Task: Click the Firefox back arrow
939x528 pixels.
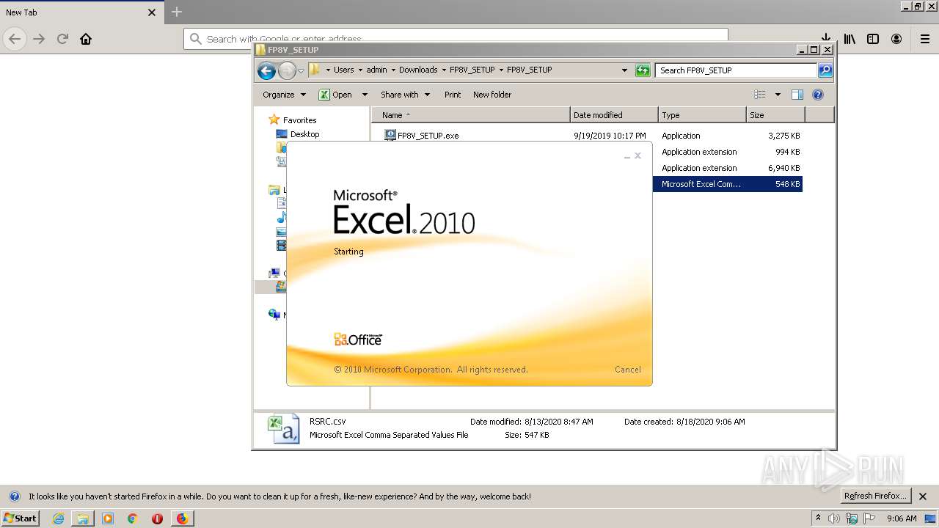Action: tap(15, 39)
